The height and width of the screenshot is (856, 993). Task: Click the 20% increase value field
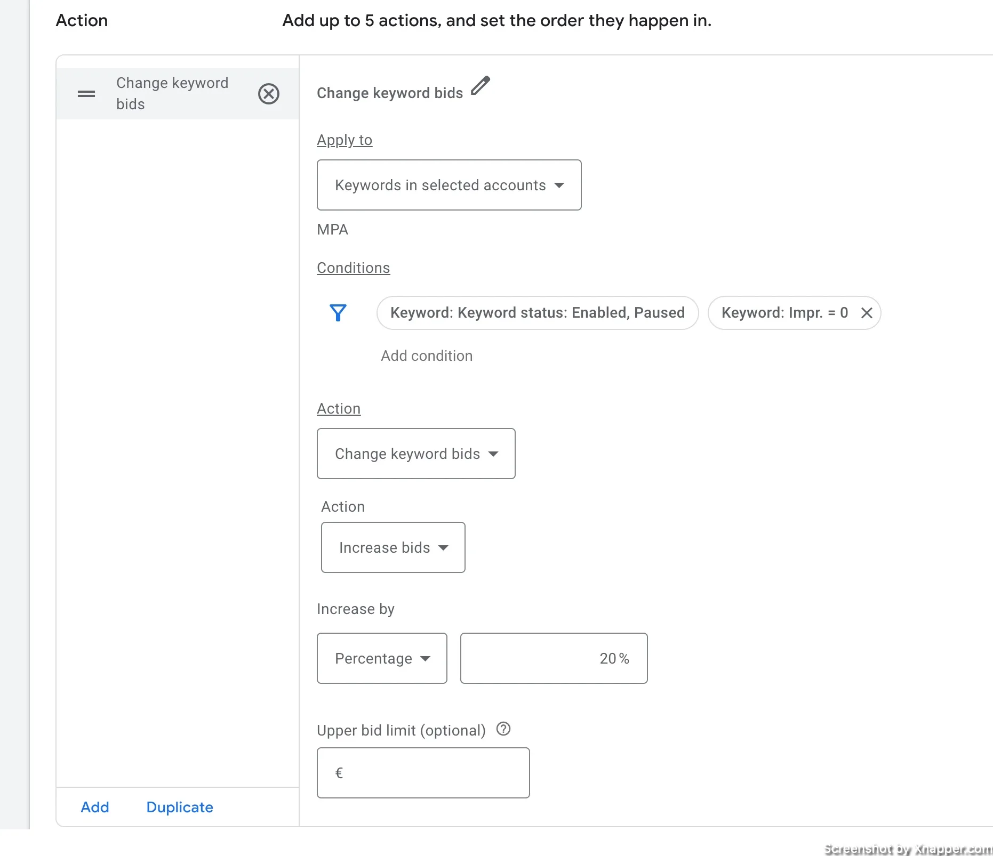pos(554,658)
